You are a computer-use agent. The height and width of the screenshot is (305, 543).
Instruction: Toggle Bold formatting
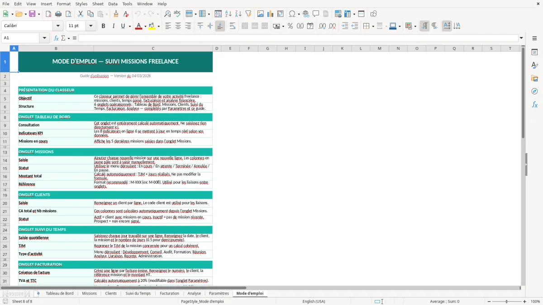coord(103,26)
